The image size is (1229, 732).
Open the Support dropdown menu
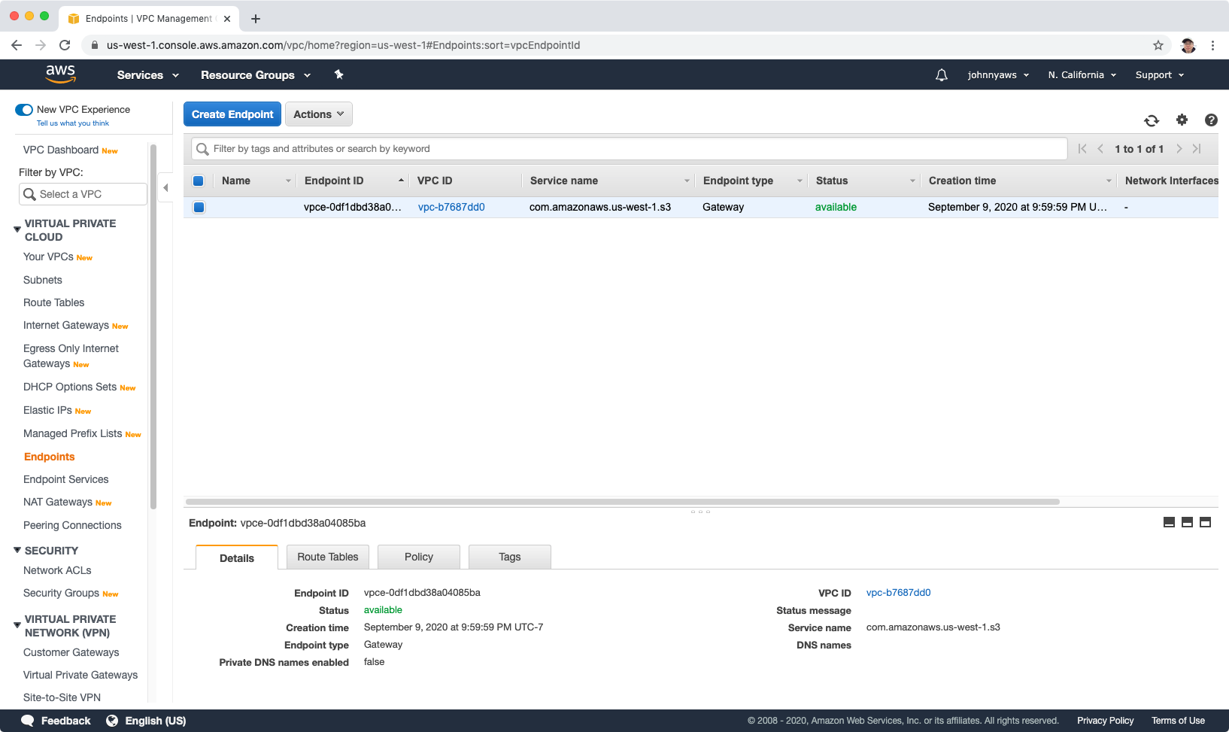(1160, 75)
